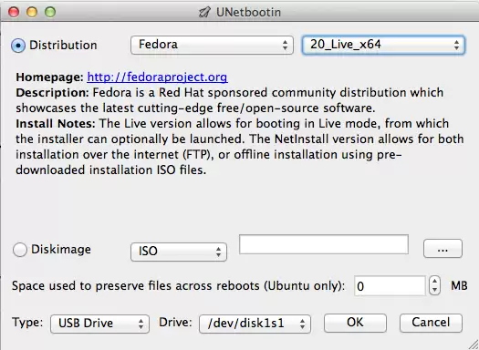
Task: Click the UNetbootin title bar icon
Action: 204,12
